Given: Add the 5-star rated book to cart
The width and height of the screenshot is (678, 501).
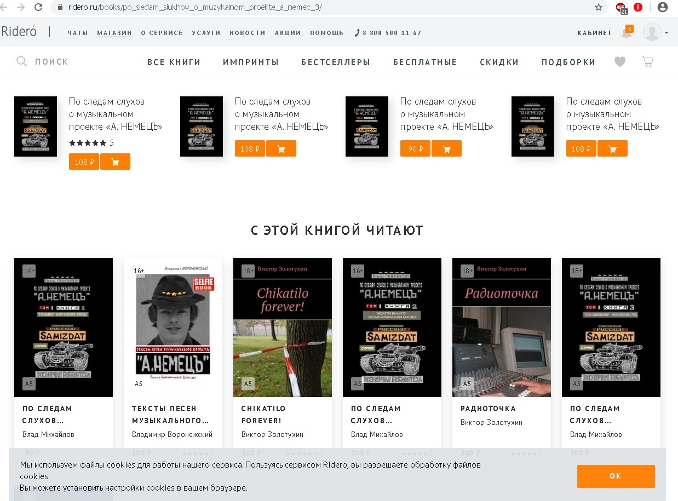Looking at the screenshot, I should click(x=115, y=162).
